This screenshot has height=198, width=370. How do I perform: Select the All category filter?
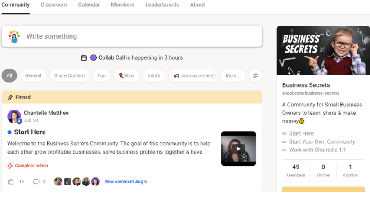(x=9, y=76)
